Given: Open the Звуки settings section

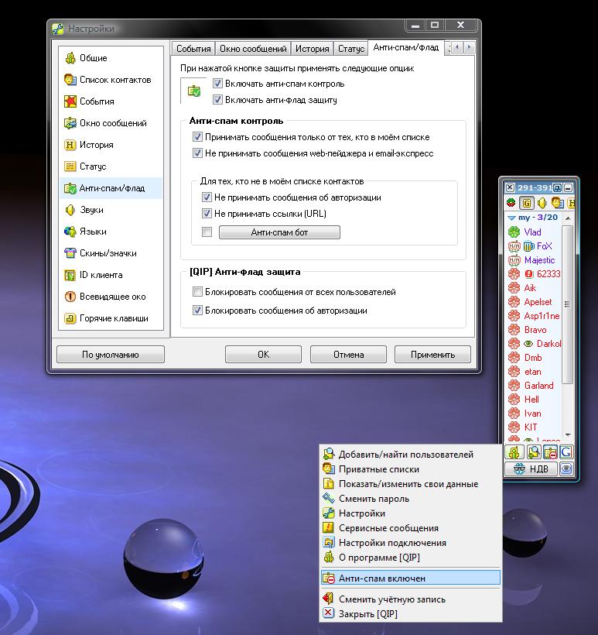Looking at the screenshot, I should (x=111, y=210).
